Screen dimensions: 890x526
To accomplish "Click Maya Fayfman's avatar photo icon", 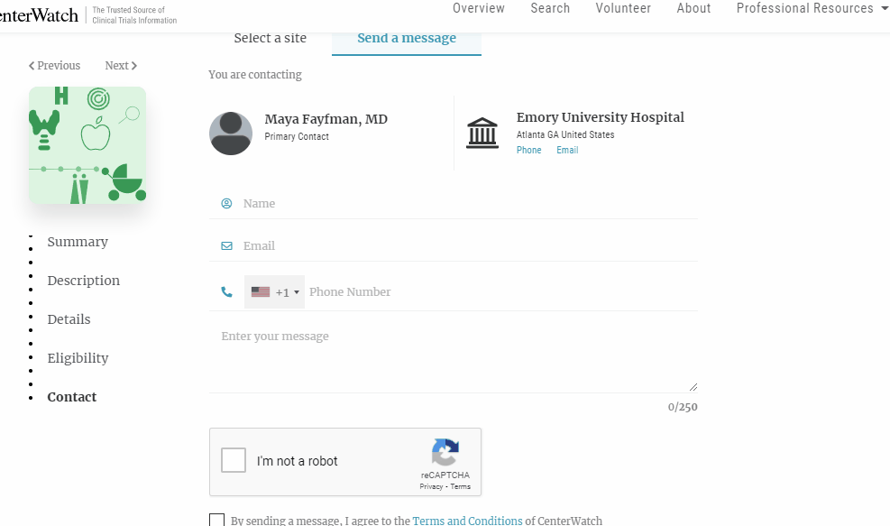I will point(231,133).
